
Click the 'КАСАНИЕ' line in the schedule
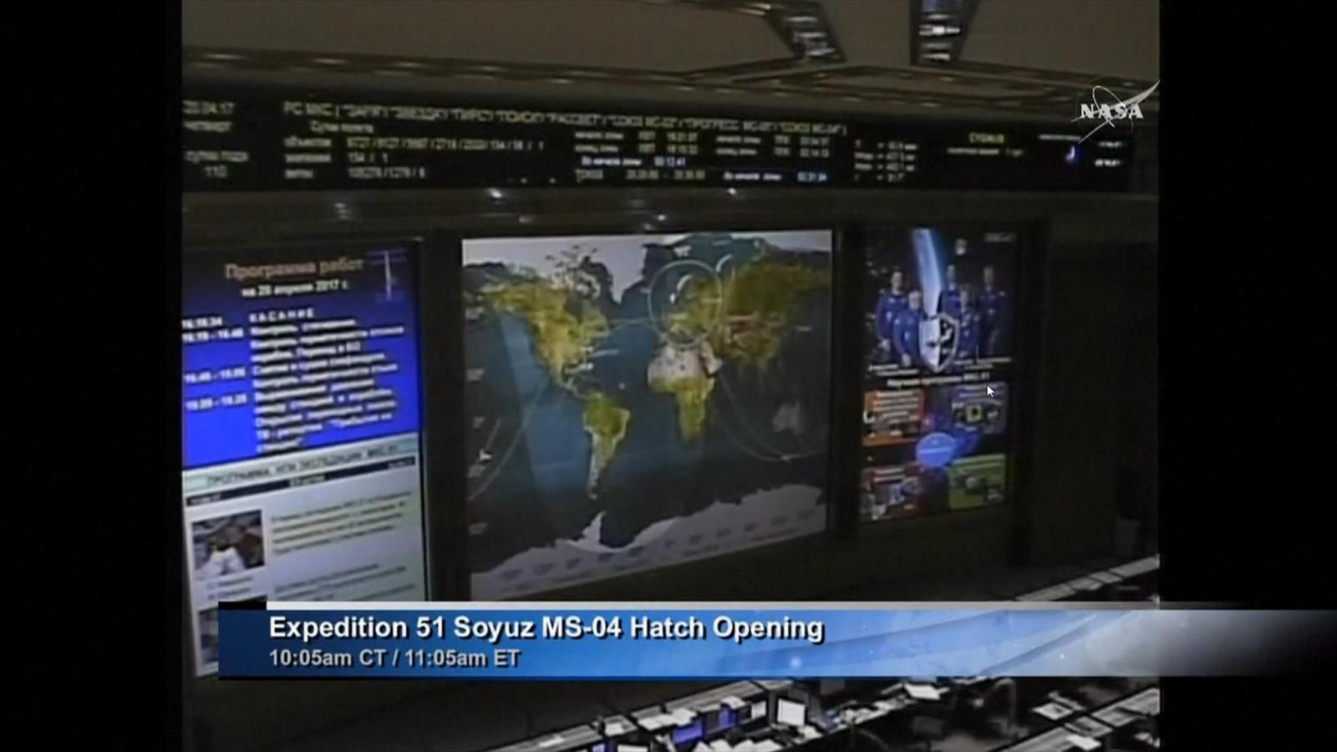click(282, 316)
